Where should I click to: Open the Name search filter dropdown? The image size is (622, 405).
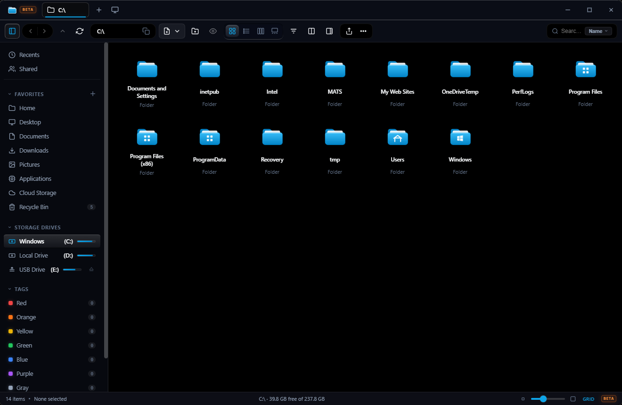pyautogui.click(x=598, y=31)
